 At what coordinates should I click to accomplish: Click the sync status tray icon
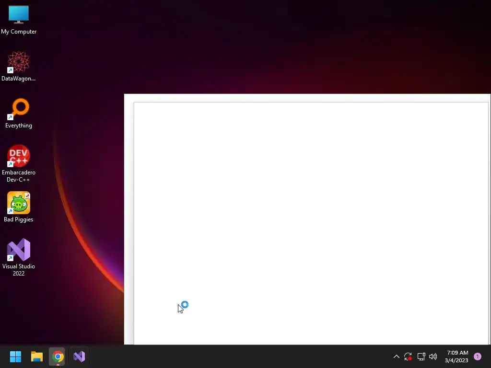[408, 356]
